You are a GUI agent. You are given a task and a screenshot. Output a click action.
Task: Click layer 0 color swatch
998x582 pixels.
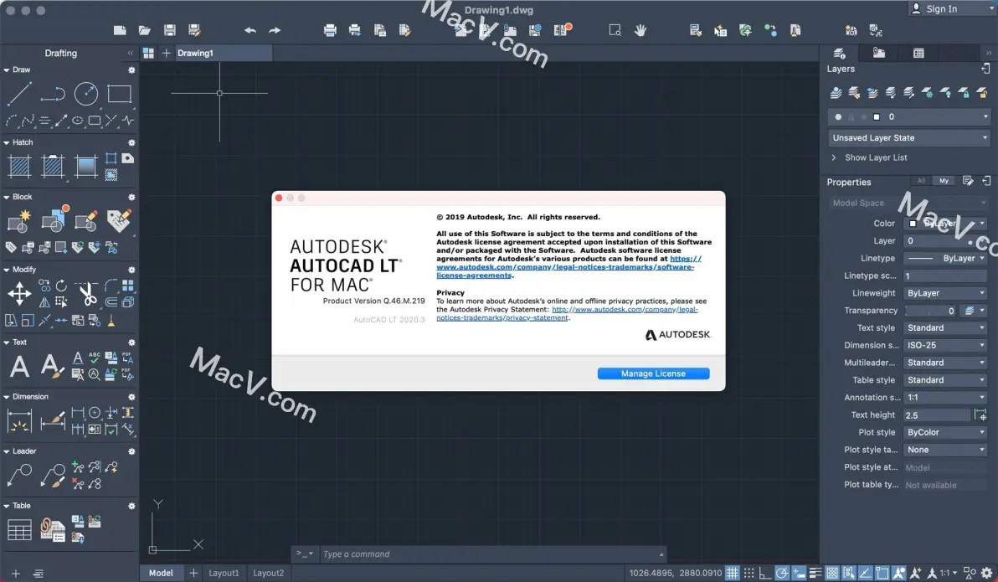pyautogui.click(x=877, y=116)
